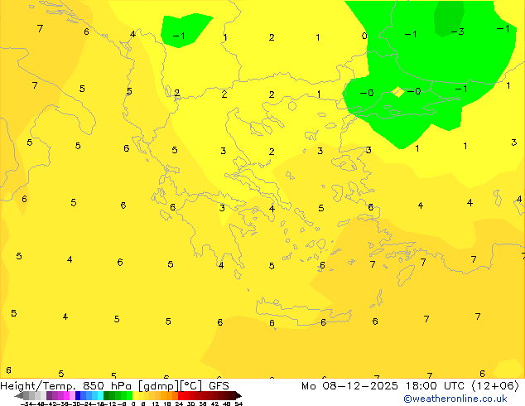Viewport: 525px width, 406px height.
Task: Click the "GFS" model label in title
Action: [x=219, y=386]
